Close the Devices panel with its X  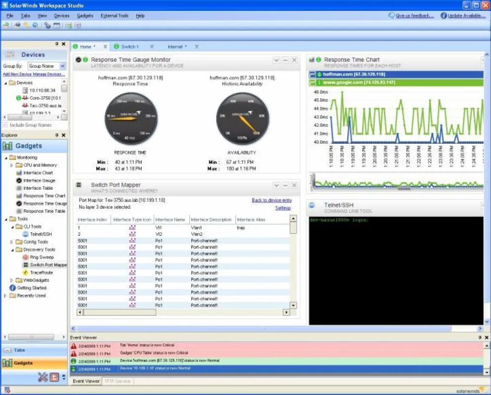64,44
